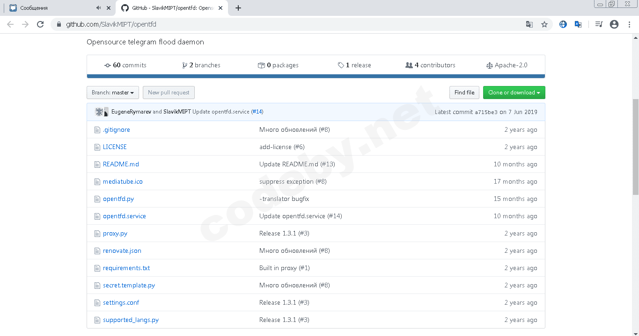Open the .gitignore file
The width and height of the screenshot is (639, 336).
117,130
